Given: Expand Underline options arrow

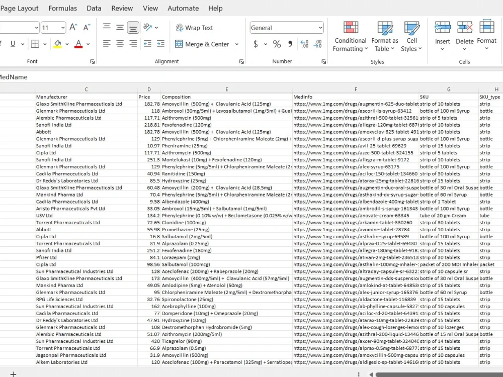Looking at the screenshot, I should click(x=23, y=44).
